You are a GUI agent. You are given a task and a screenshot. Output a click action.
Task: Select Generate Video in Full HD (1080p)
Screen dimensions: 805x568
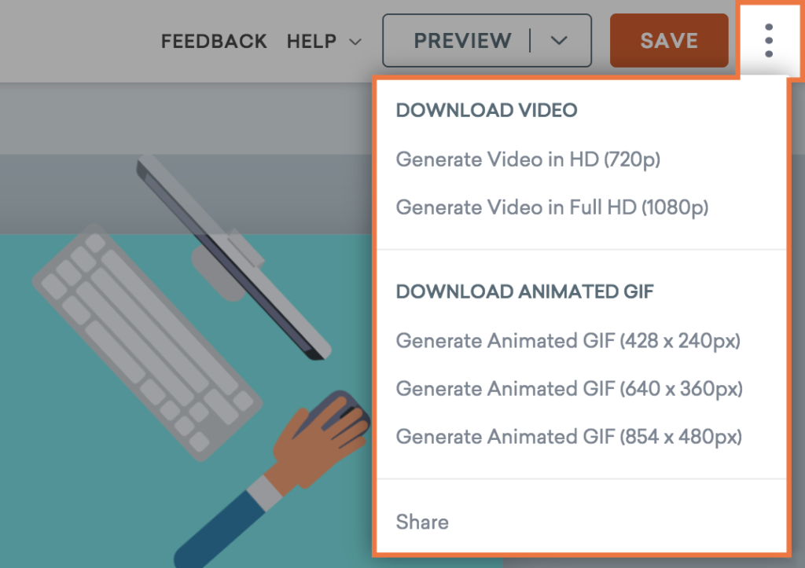(552, 207)
